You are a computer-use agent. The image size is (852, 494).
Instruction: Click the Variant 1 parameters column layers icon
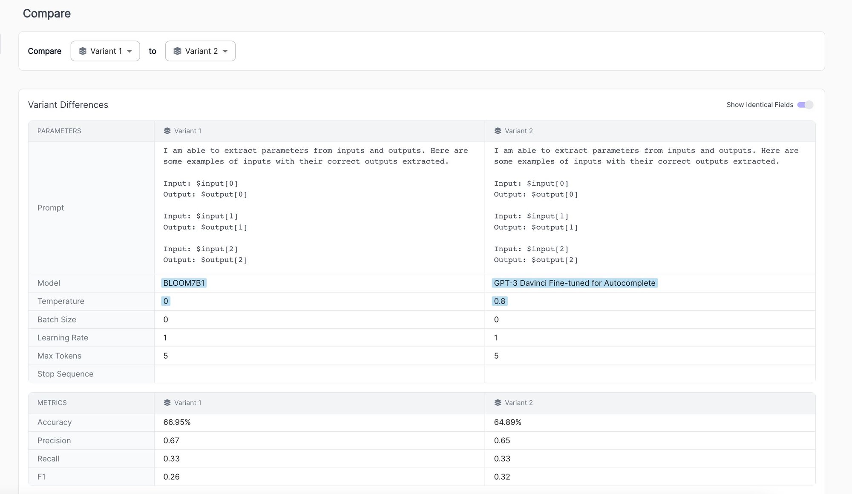(x=167, y=131)
